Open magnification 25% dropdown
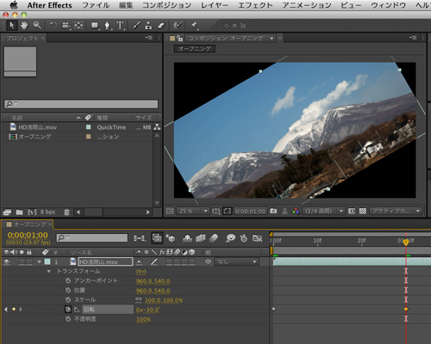The width and height of the screenshot is (431, 344). pyautogui.click(x=192, y=212)
